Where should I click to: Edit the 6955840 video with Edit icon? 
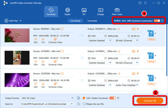(36, 41)
